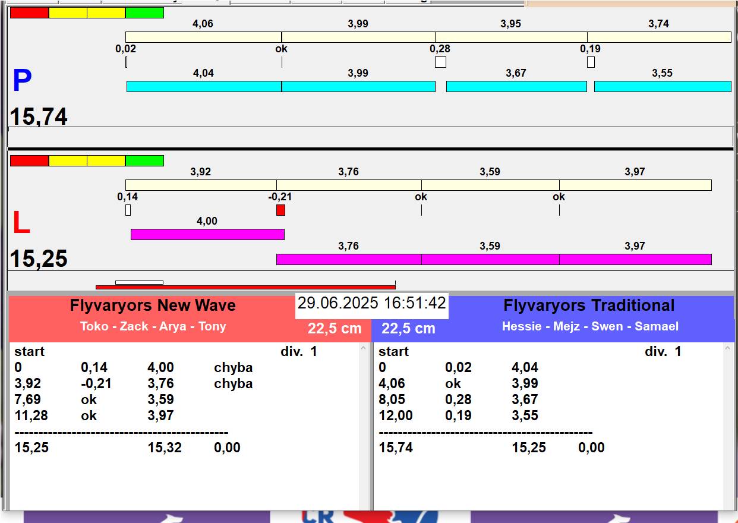738x523 pixels.
Task: Click the 0,14 start marker in lane L
Action: 128,210
